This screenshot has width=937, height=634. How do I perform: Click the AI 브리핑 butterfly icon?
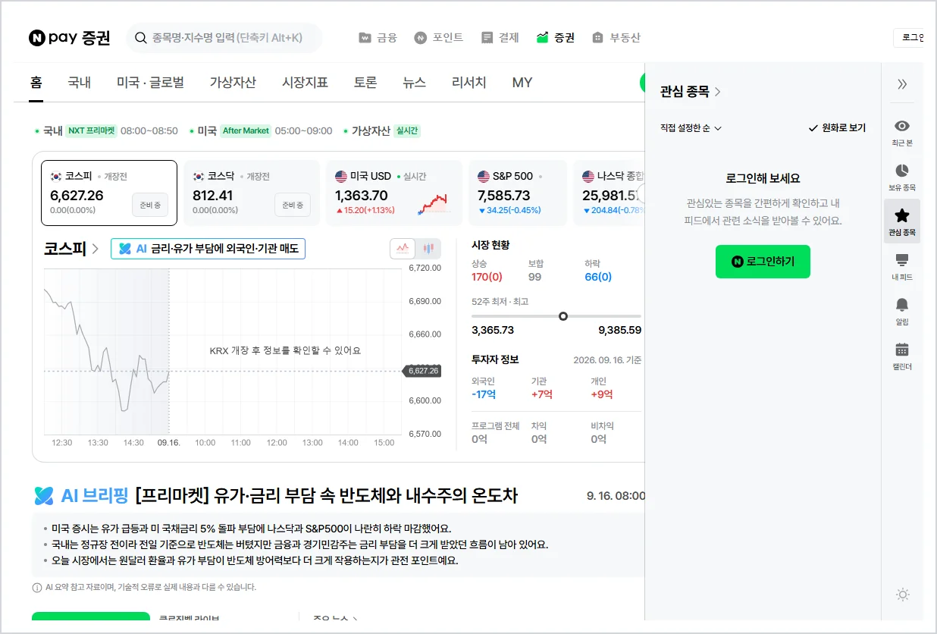point(44,496)
